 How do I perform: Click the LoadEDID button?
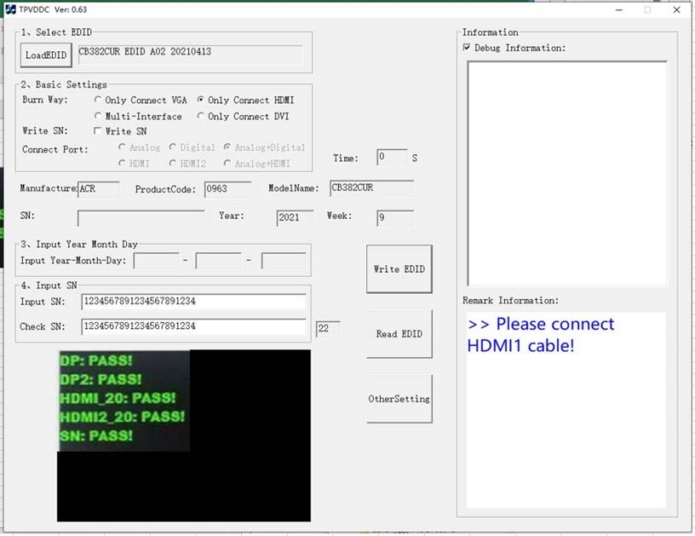(x=44, y=55)
